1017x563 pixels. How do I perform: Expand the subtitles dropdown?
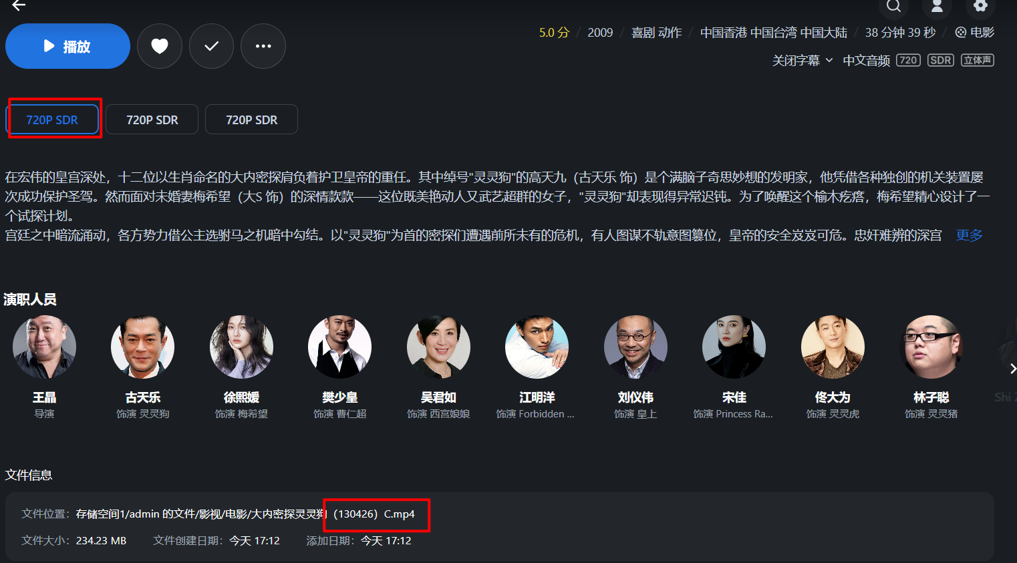[803, 61]
